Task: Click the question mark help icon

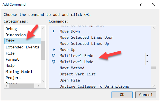Action: click(141, 4)
